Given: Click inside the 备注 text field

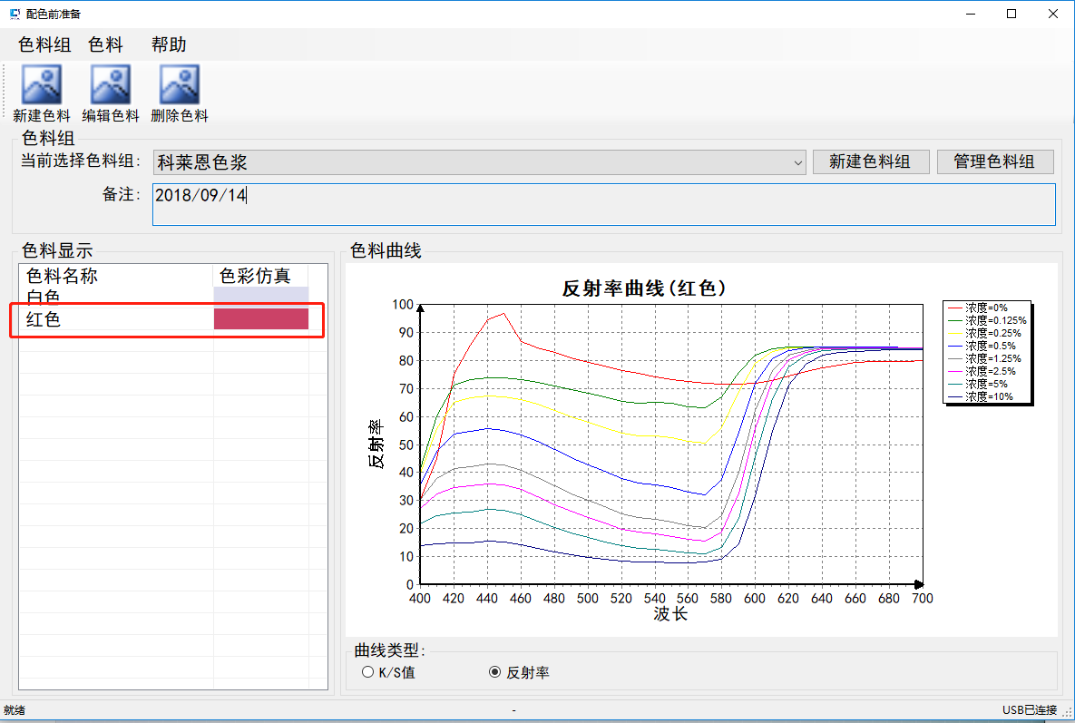Looking at the screenshot, I should [603, 204].
